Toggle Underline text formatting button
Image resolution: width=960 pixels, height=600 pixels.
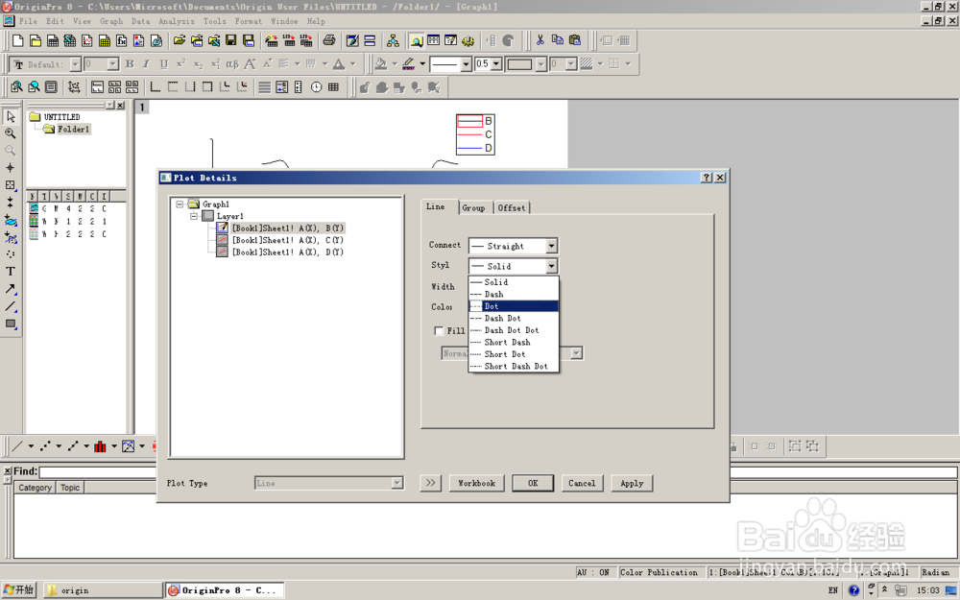click(x=163, y=63)
